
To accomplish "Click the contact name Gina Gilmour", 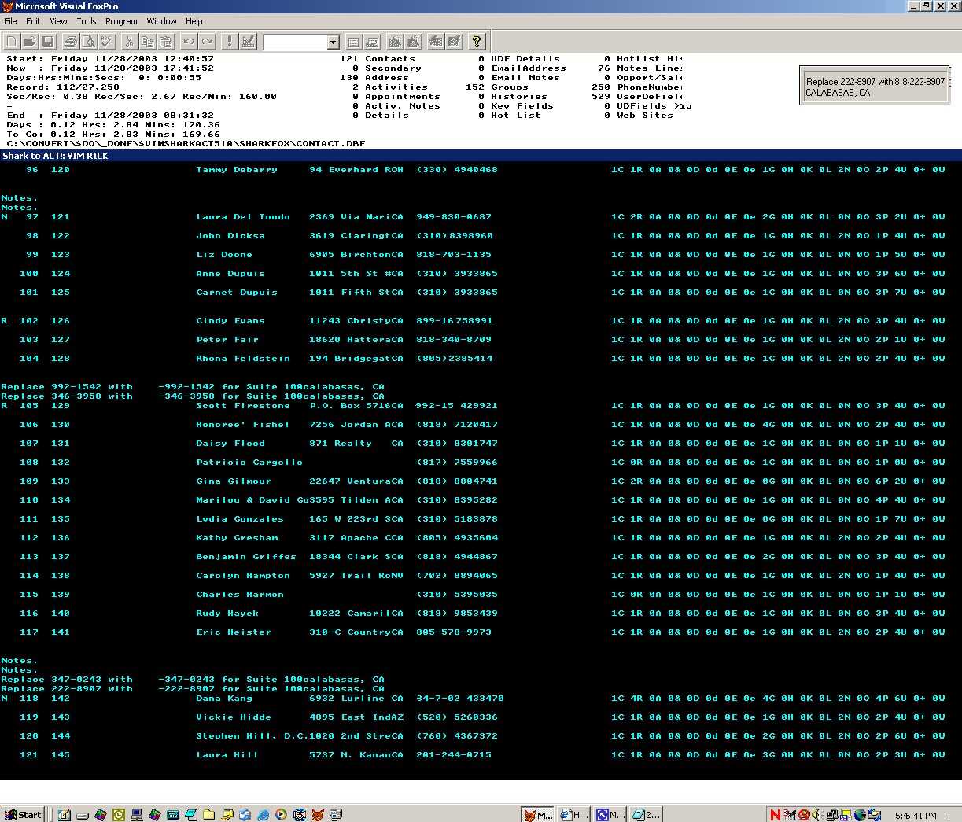I will pos(234,481).
